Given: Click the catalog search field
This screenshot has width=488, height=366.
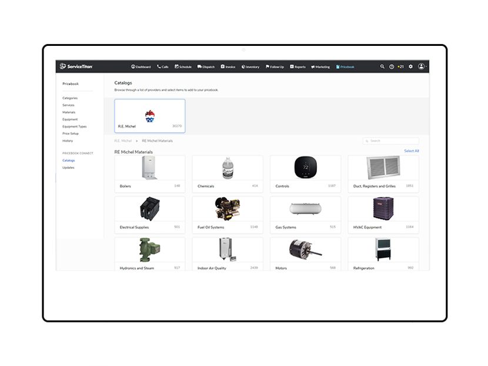Looking at the screenshot, I should (393, 141).
